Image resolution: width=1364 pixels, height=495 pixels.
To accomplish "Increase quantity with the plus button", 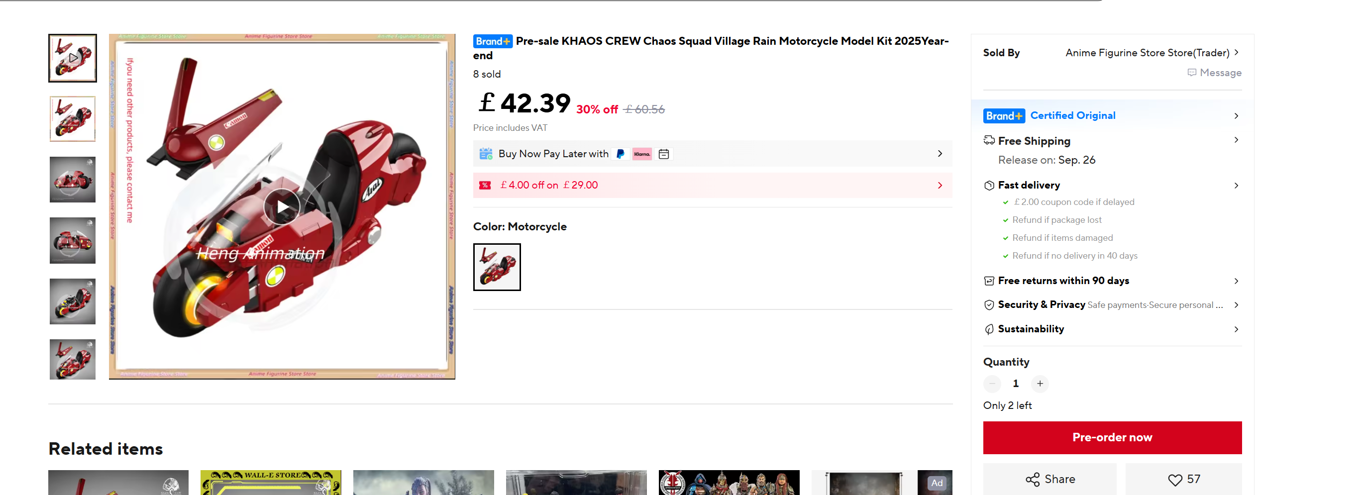I will (x=1040, y=383).
